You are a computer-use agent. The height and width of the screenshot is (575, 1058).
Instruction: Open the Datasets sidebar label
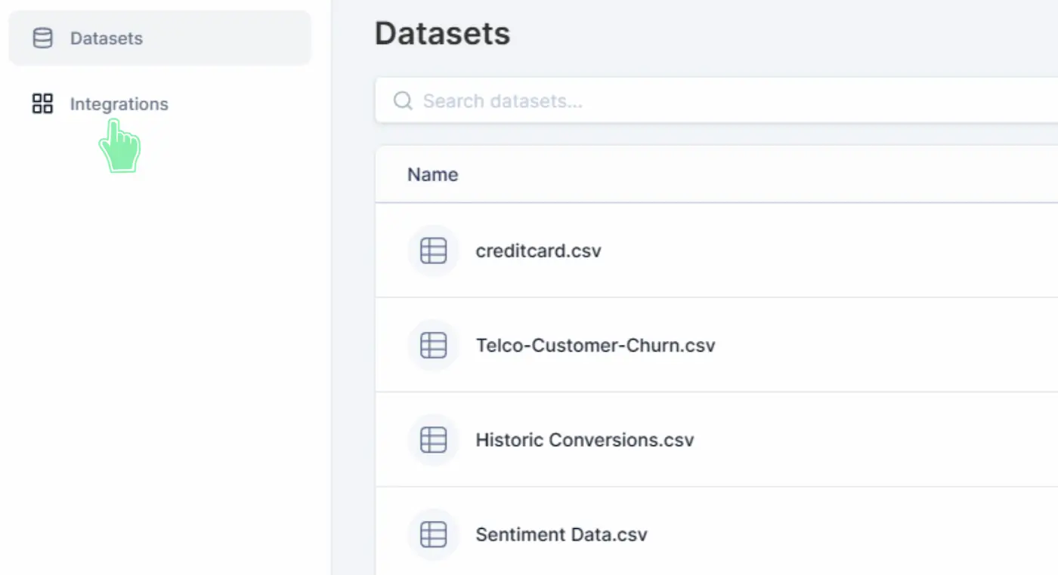pyautogui.click(x=107, y=38)
